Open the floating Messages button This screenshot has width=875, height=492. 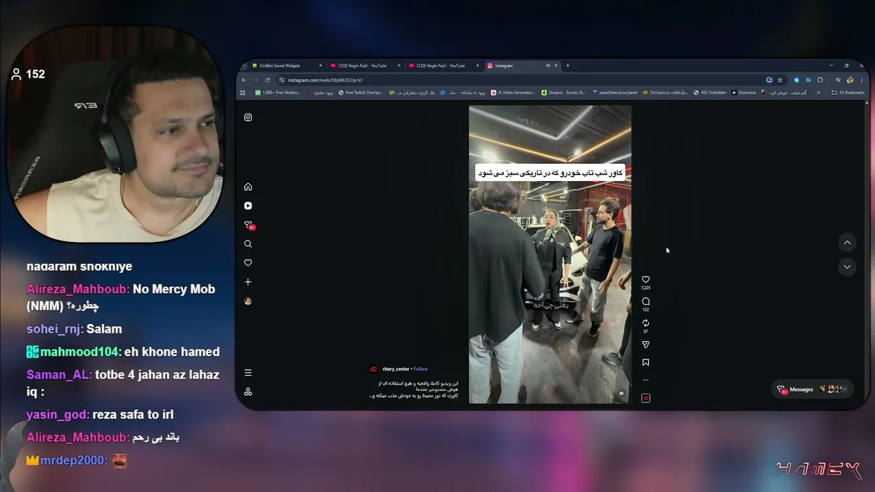coord(813,389)
